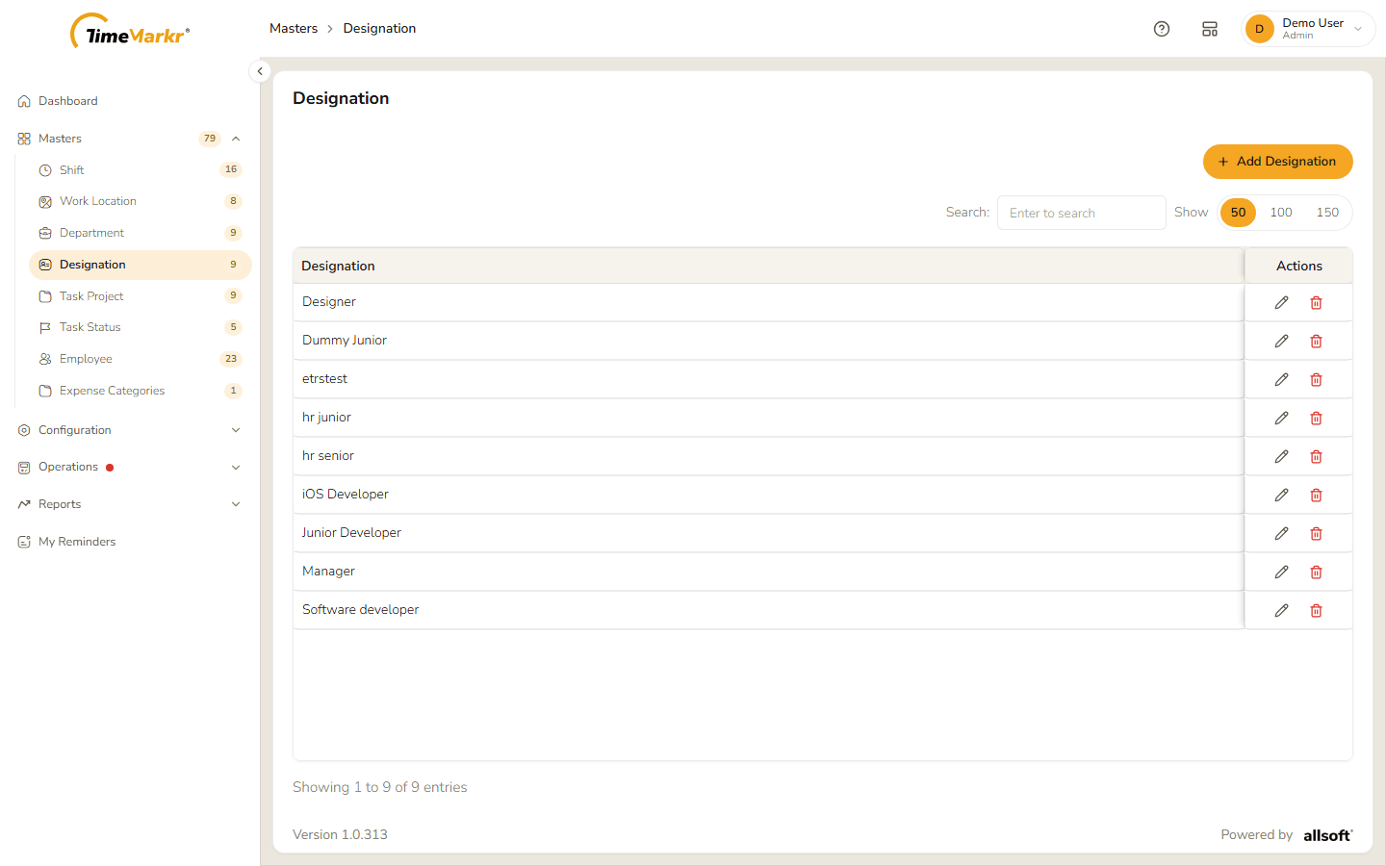The image size is (1386, 866).
Task: Open Expense Categories master
Action: [x=141, y=391]
